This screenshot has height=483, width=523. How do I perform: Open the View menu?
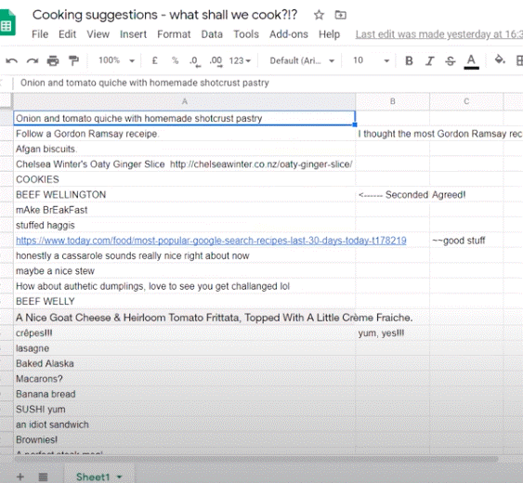pyautogui.click(x=98, y=34)
